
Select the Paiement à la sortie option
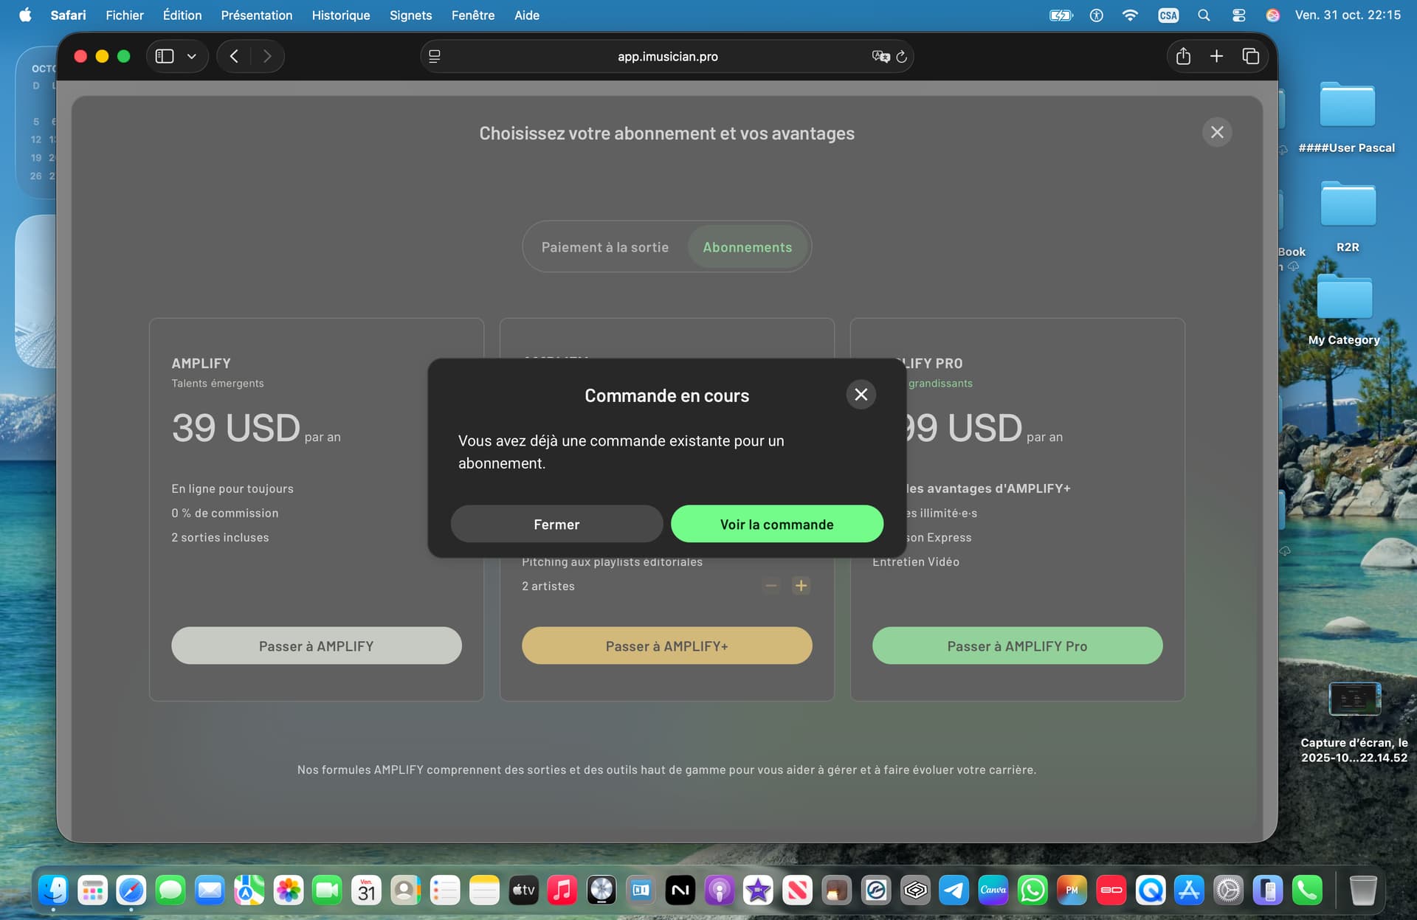(604, 247)
